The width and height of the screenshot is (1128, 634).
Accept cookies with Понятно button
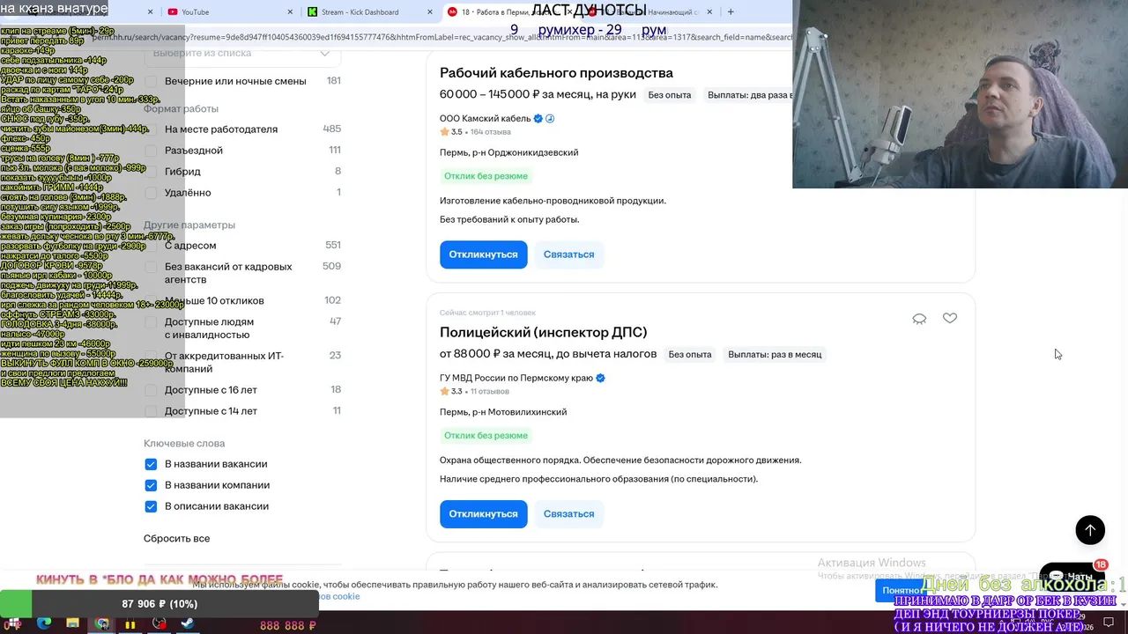click(902, 590)
